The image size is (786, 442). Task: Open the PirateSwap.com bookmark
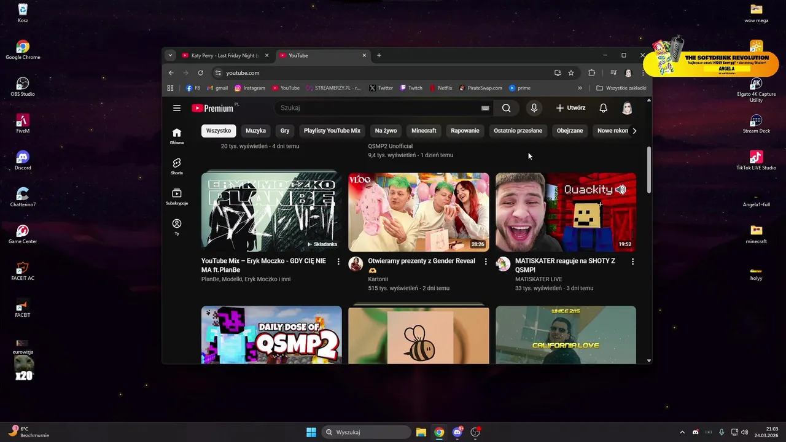point(480,88)
